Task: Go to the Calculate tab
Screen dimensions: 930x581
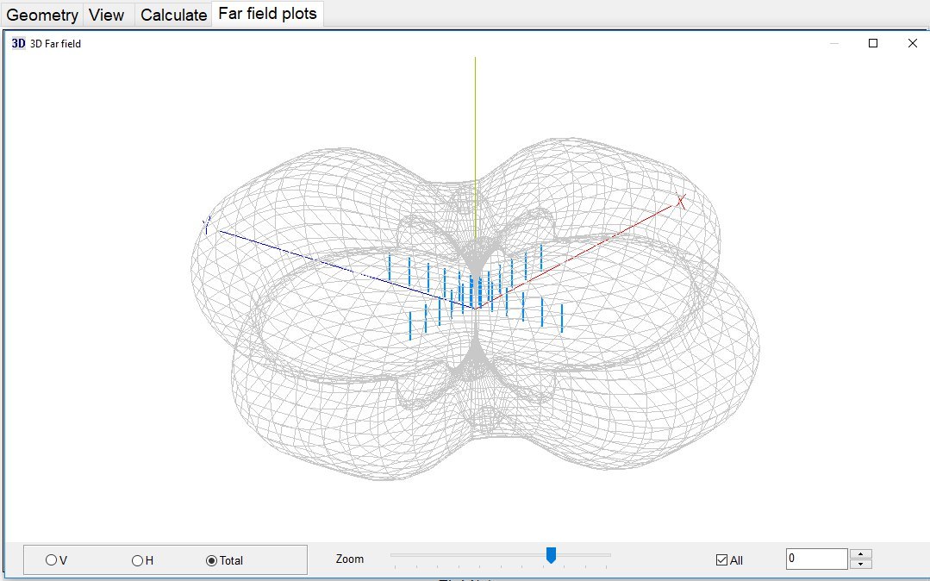Action: pos(173,15)
